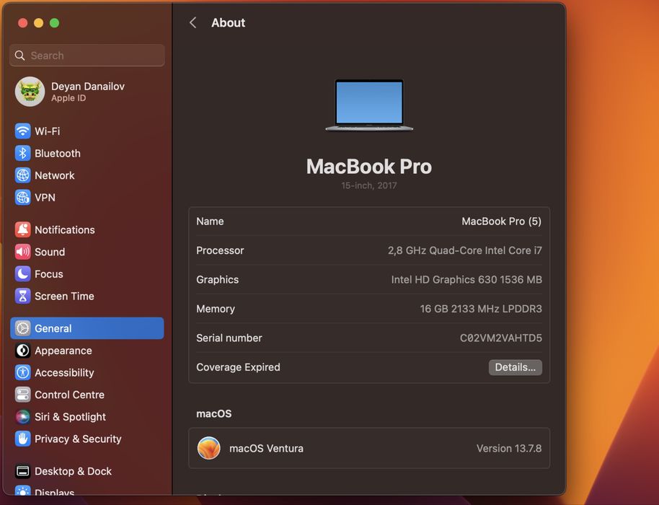
Task: Open Apple ID under Deyan Danailov
Action: pyautogui.click(x=68, y=98)
